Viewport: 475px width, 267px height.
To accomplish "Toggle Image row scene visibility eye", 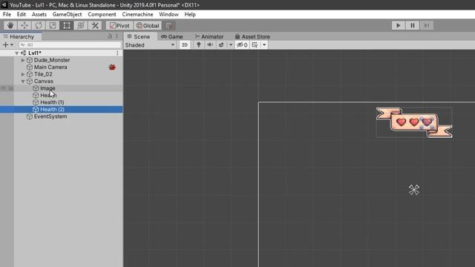I will (4, 88).
